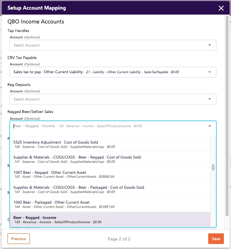Collapse the Kegged Beer/Seltzer Sales dropdown chevron

click(209, 126)
